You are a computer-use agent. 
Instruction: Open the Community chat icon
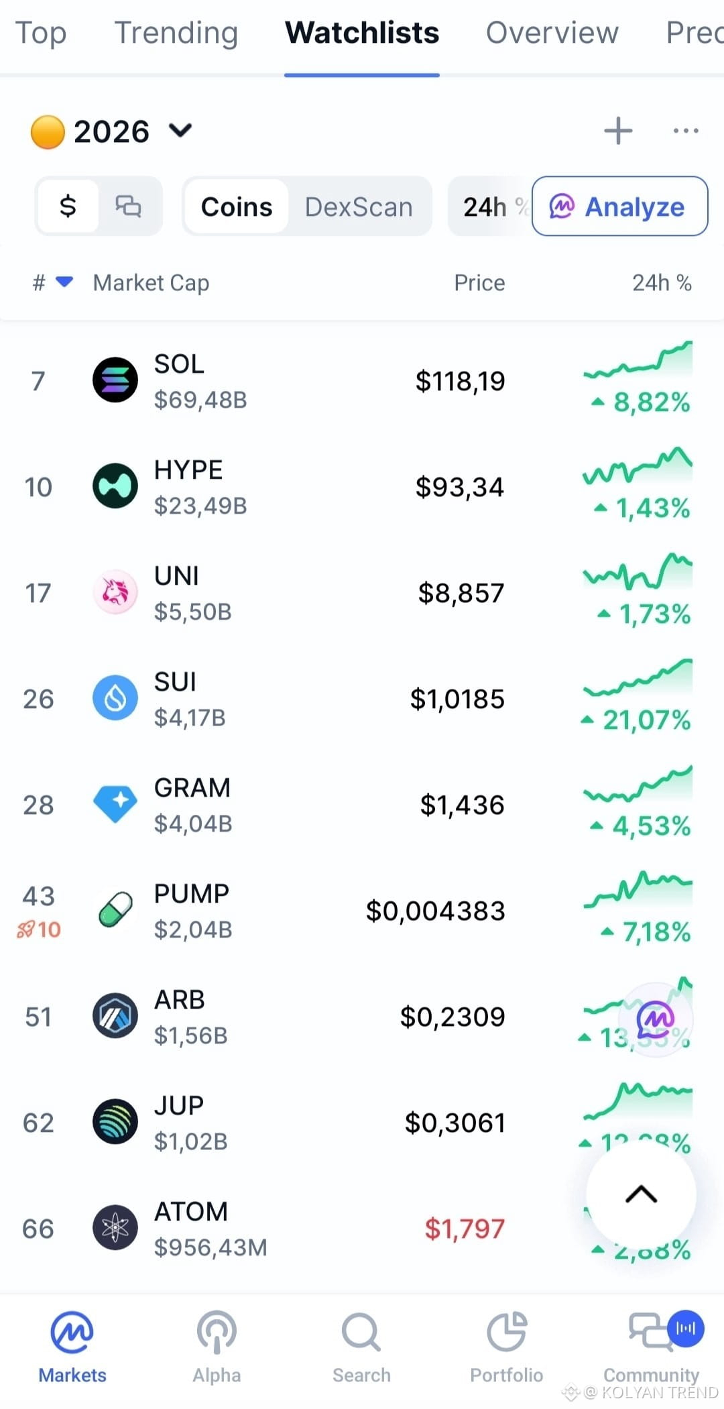coord(651,1331)
